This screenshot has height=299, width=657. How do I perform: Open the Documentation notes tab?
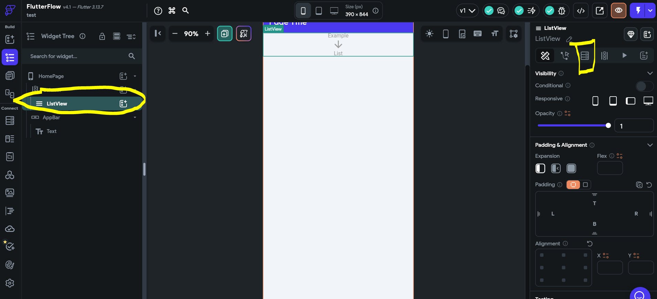644,55
